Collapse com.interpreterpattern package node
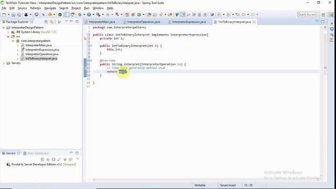Viewport: 336px width, 189px height. pos(13,41)
